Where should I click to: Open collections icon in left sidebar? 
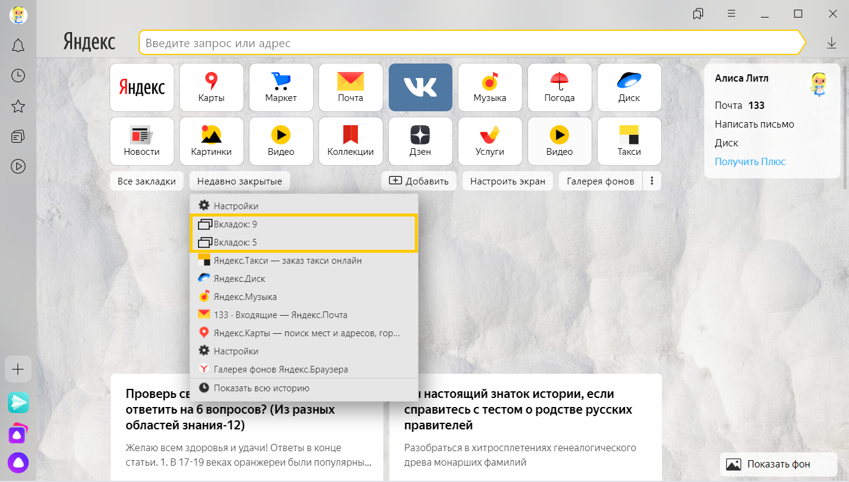[x=18, y=136]
